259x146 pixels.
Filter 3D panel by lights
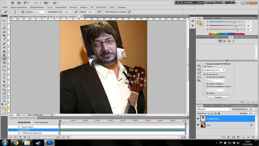(x=234, y=41)
